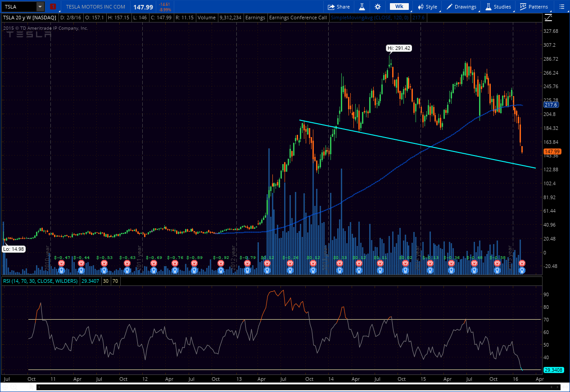Click the earnings phone icon under $-0.92
Image resolution: width=570 pixels, height=392 pixels.
point(221,263)
